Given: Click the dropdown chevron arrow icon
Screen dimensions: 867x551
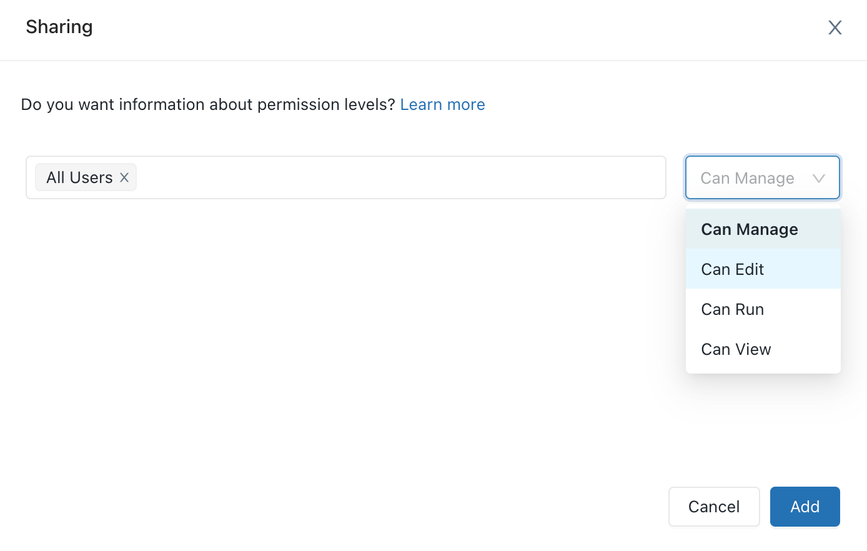Looking at the screenshot, I should [818, 179].
